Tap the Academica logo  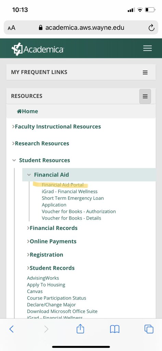pos(38,49)
